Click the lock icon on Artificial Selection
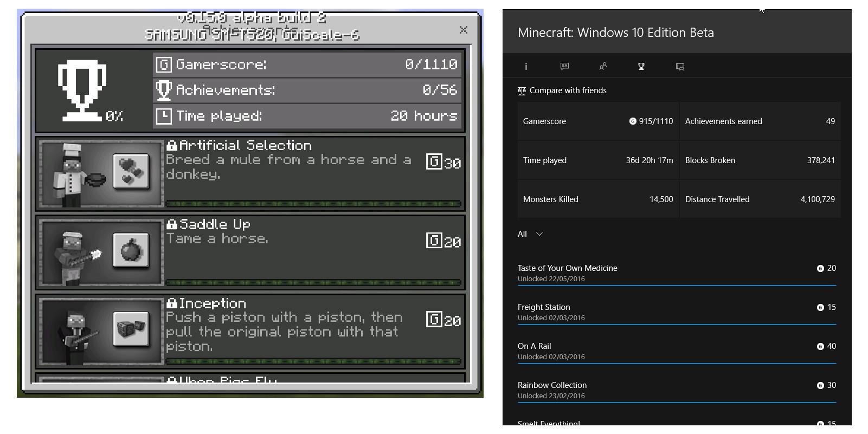The width and height of the screenshot is (868, 434). tap(172, 145)
